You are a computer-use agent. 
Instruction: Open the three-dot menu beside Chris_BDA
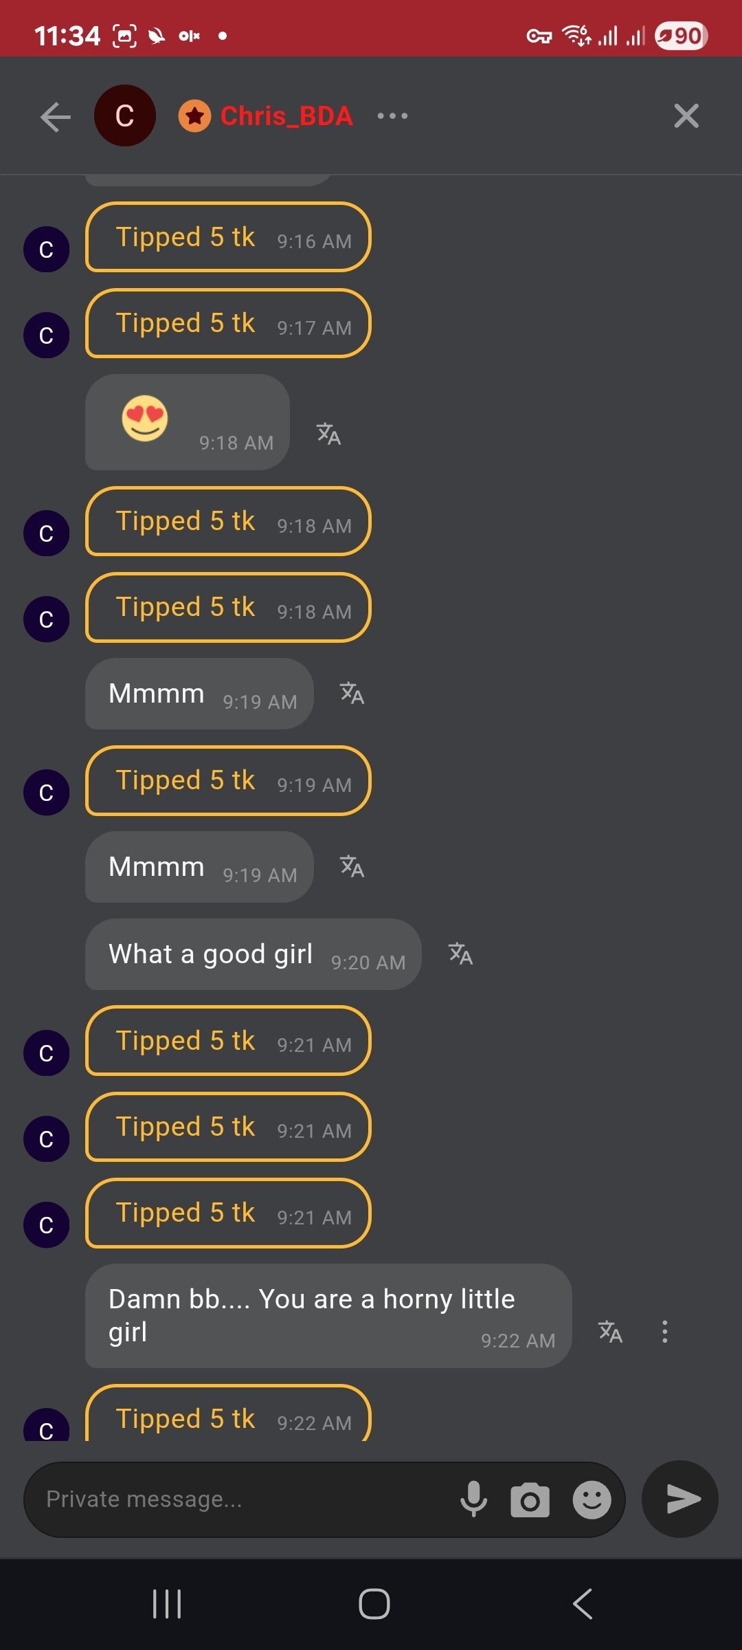coord(392,116)
